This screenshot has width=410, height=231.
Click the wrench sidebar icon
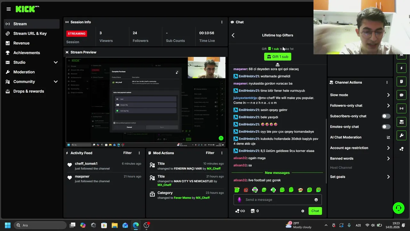click(401, 135)
